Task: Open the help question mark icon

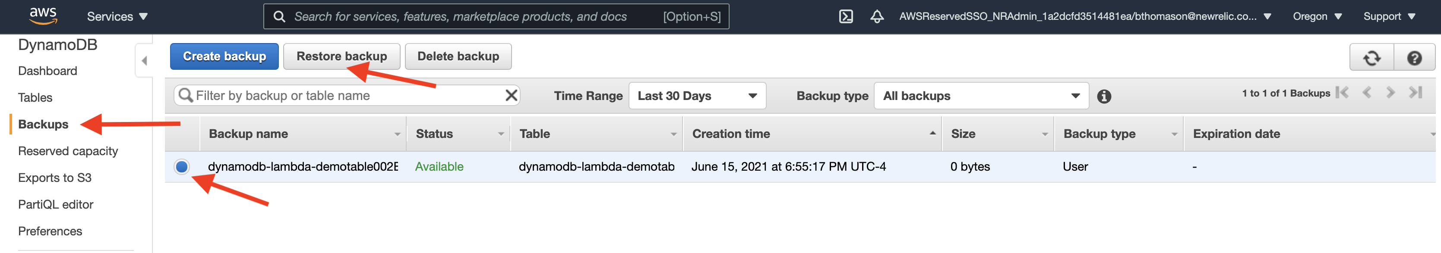Action: tap(1414, 57)
